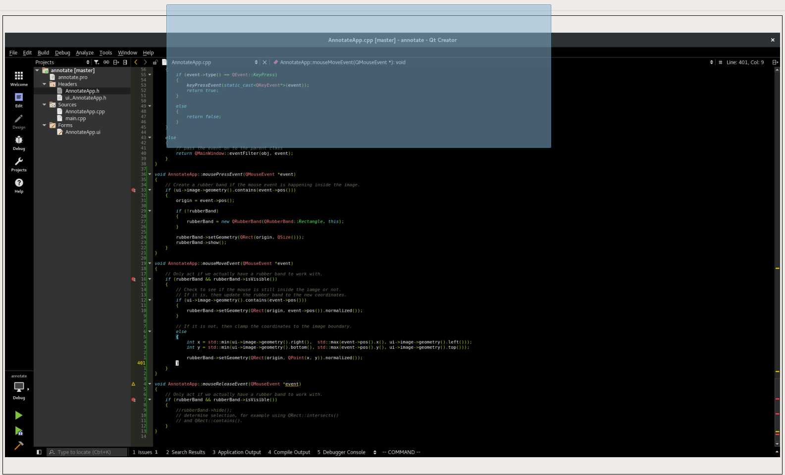
Task: Start debugging with play-bug button
Action: (19, 431)
